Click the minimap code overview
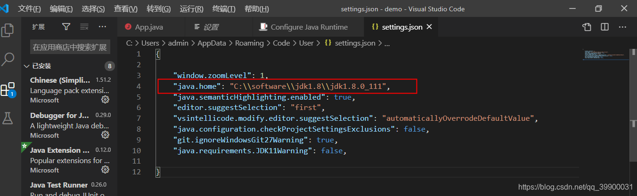The image size is (637, 196). pyautogui.click(x=605, y=55)
